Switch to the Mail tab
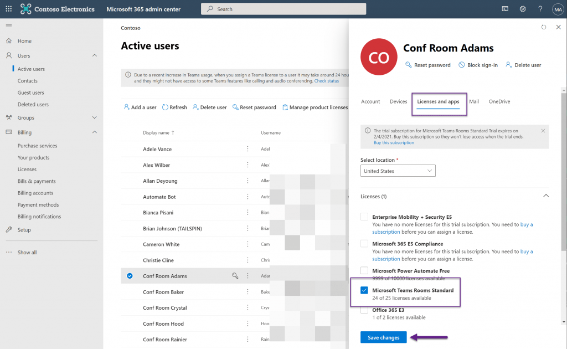 click(x=474, y=101)
